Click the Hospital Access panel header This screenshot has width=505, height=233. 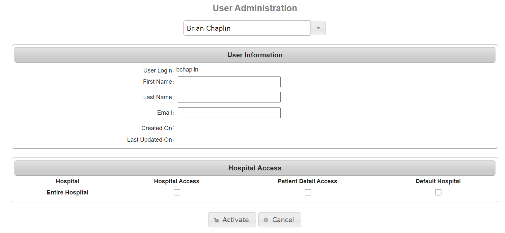click(255, 168)
